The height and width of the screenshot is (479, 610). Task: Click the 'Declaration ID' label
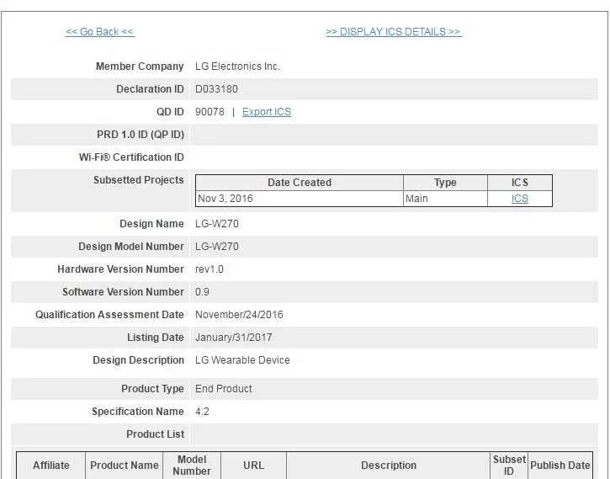(150, 89)
